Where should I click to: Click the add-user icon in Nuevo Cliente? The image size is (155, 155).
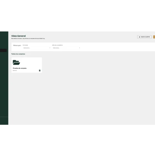point(140,37)
